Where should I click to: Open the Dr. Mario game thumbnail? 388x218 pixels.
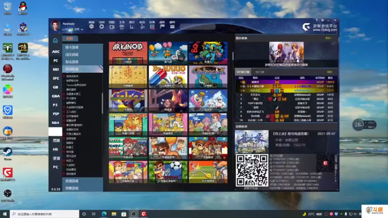tap(168, 77)
